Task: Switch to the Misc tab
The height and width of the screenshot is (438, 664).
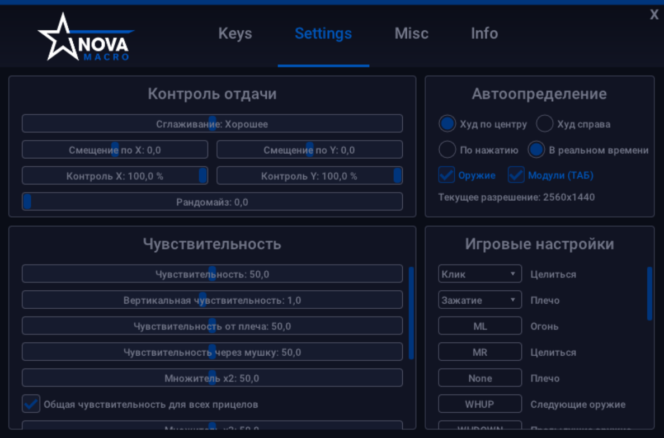Action: pyautogui.click(x=411, y=34)
